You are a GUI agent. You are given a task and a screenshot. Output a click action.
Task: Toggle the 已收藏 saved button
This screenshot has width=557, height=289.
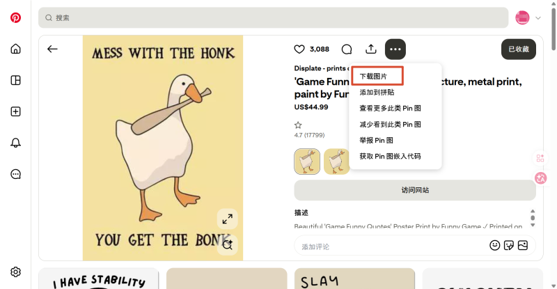point(519,49)
